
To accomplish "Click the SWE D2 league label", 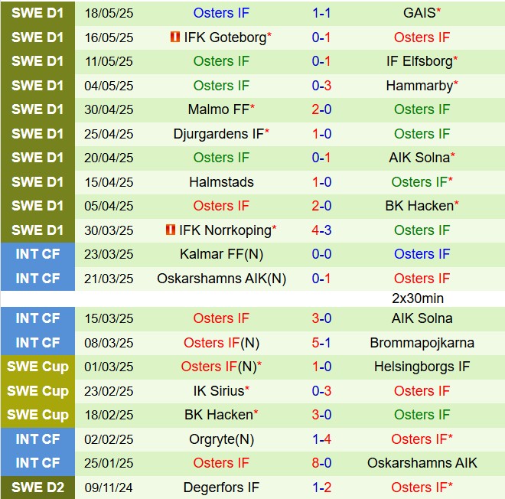I will click(x=37, y=488).
